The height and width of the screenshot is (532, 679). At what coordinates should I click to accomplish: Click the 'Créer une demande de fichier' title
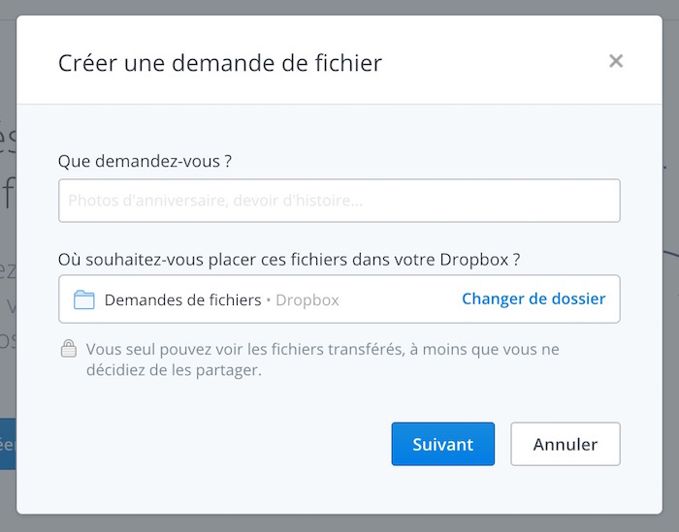click(x=219, y=63)
